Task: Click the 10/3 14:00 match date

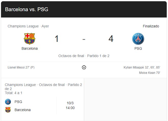Action: [70, 106]
